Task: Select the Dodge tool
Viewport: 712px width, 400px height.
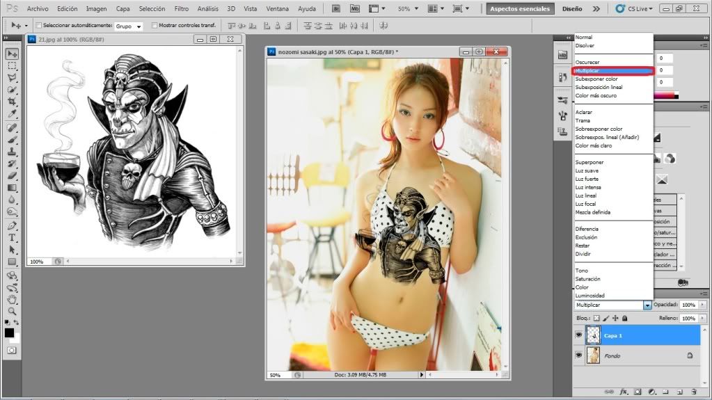Action: [13, 211]
